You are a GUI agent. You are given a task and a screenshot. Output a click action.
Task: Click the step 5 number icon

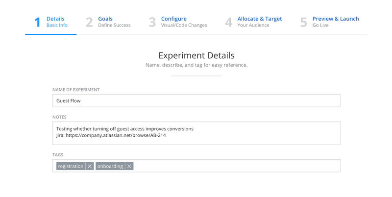coord(304,23)
